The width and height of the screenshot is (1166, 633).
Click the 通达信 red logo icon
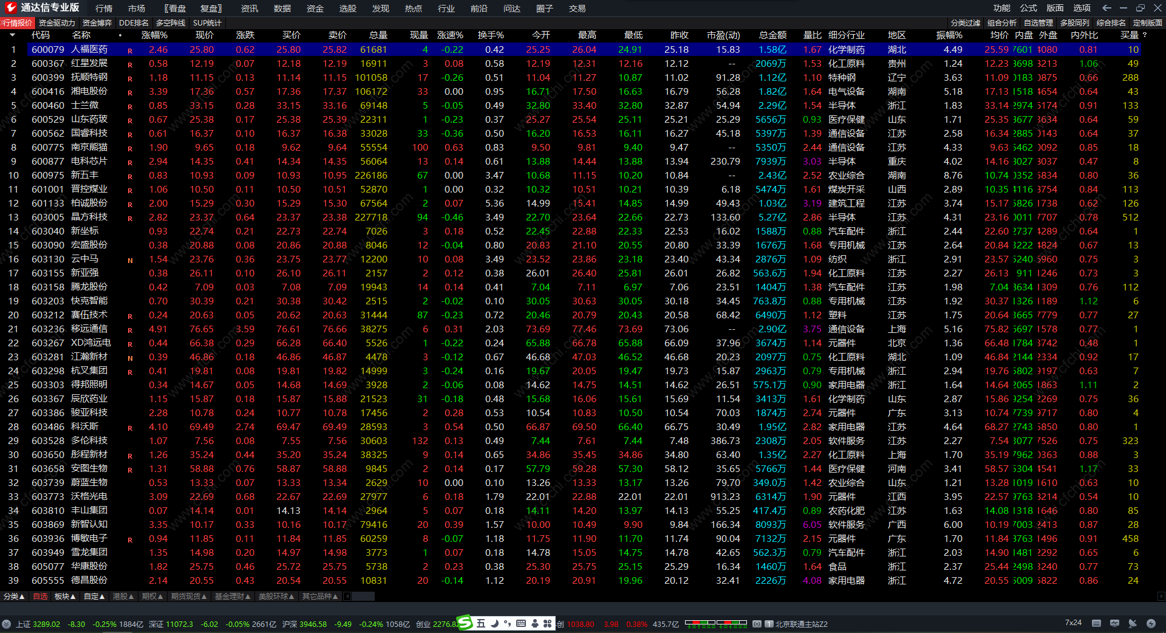[10, 8]
